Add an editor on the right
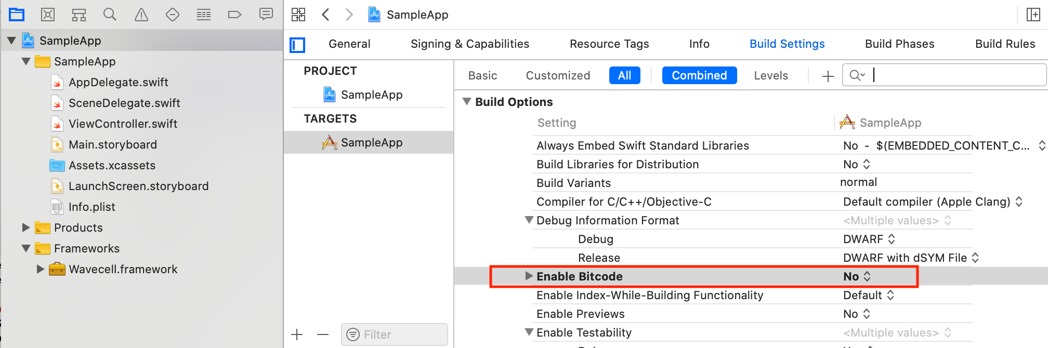 1033,15
